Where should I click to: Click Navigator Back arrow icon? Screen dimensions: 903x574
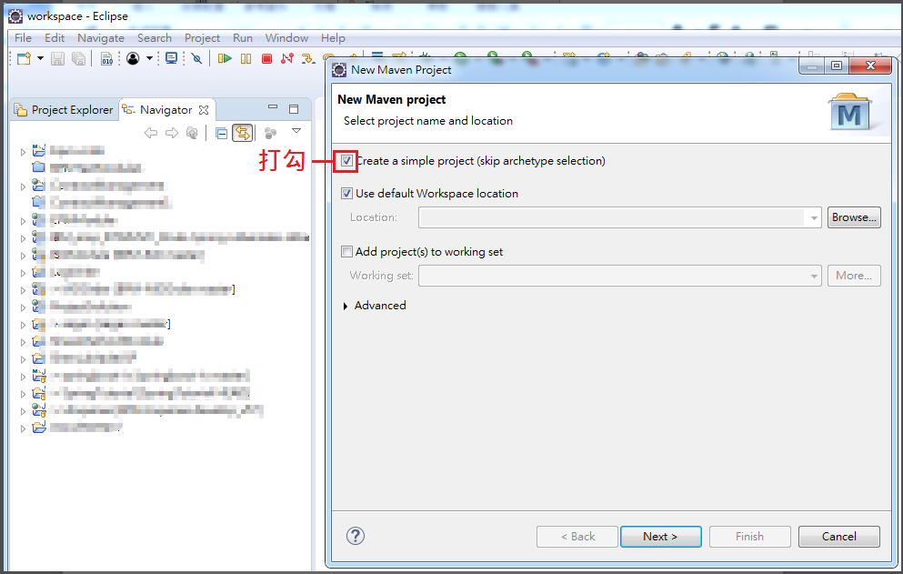pyautogui.click(x=151, y=133)
